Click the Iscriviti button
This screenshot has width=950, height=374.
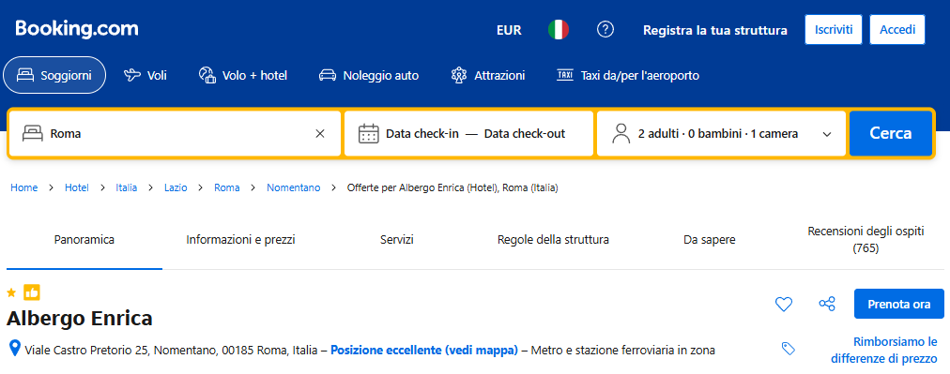[x=834, y=30]
